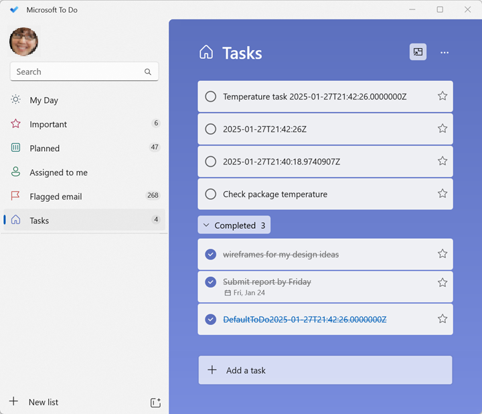The image size is (482, 414).
Task: Click the Fri, Jan 24 due date
Action: [249, 293]
